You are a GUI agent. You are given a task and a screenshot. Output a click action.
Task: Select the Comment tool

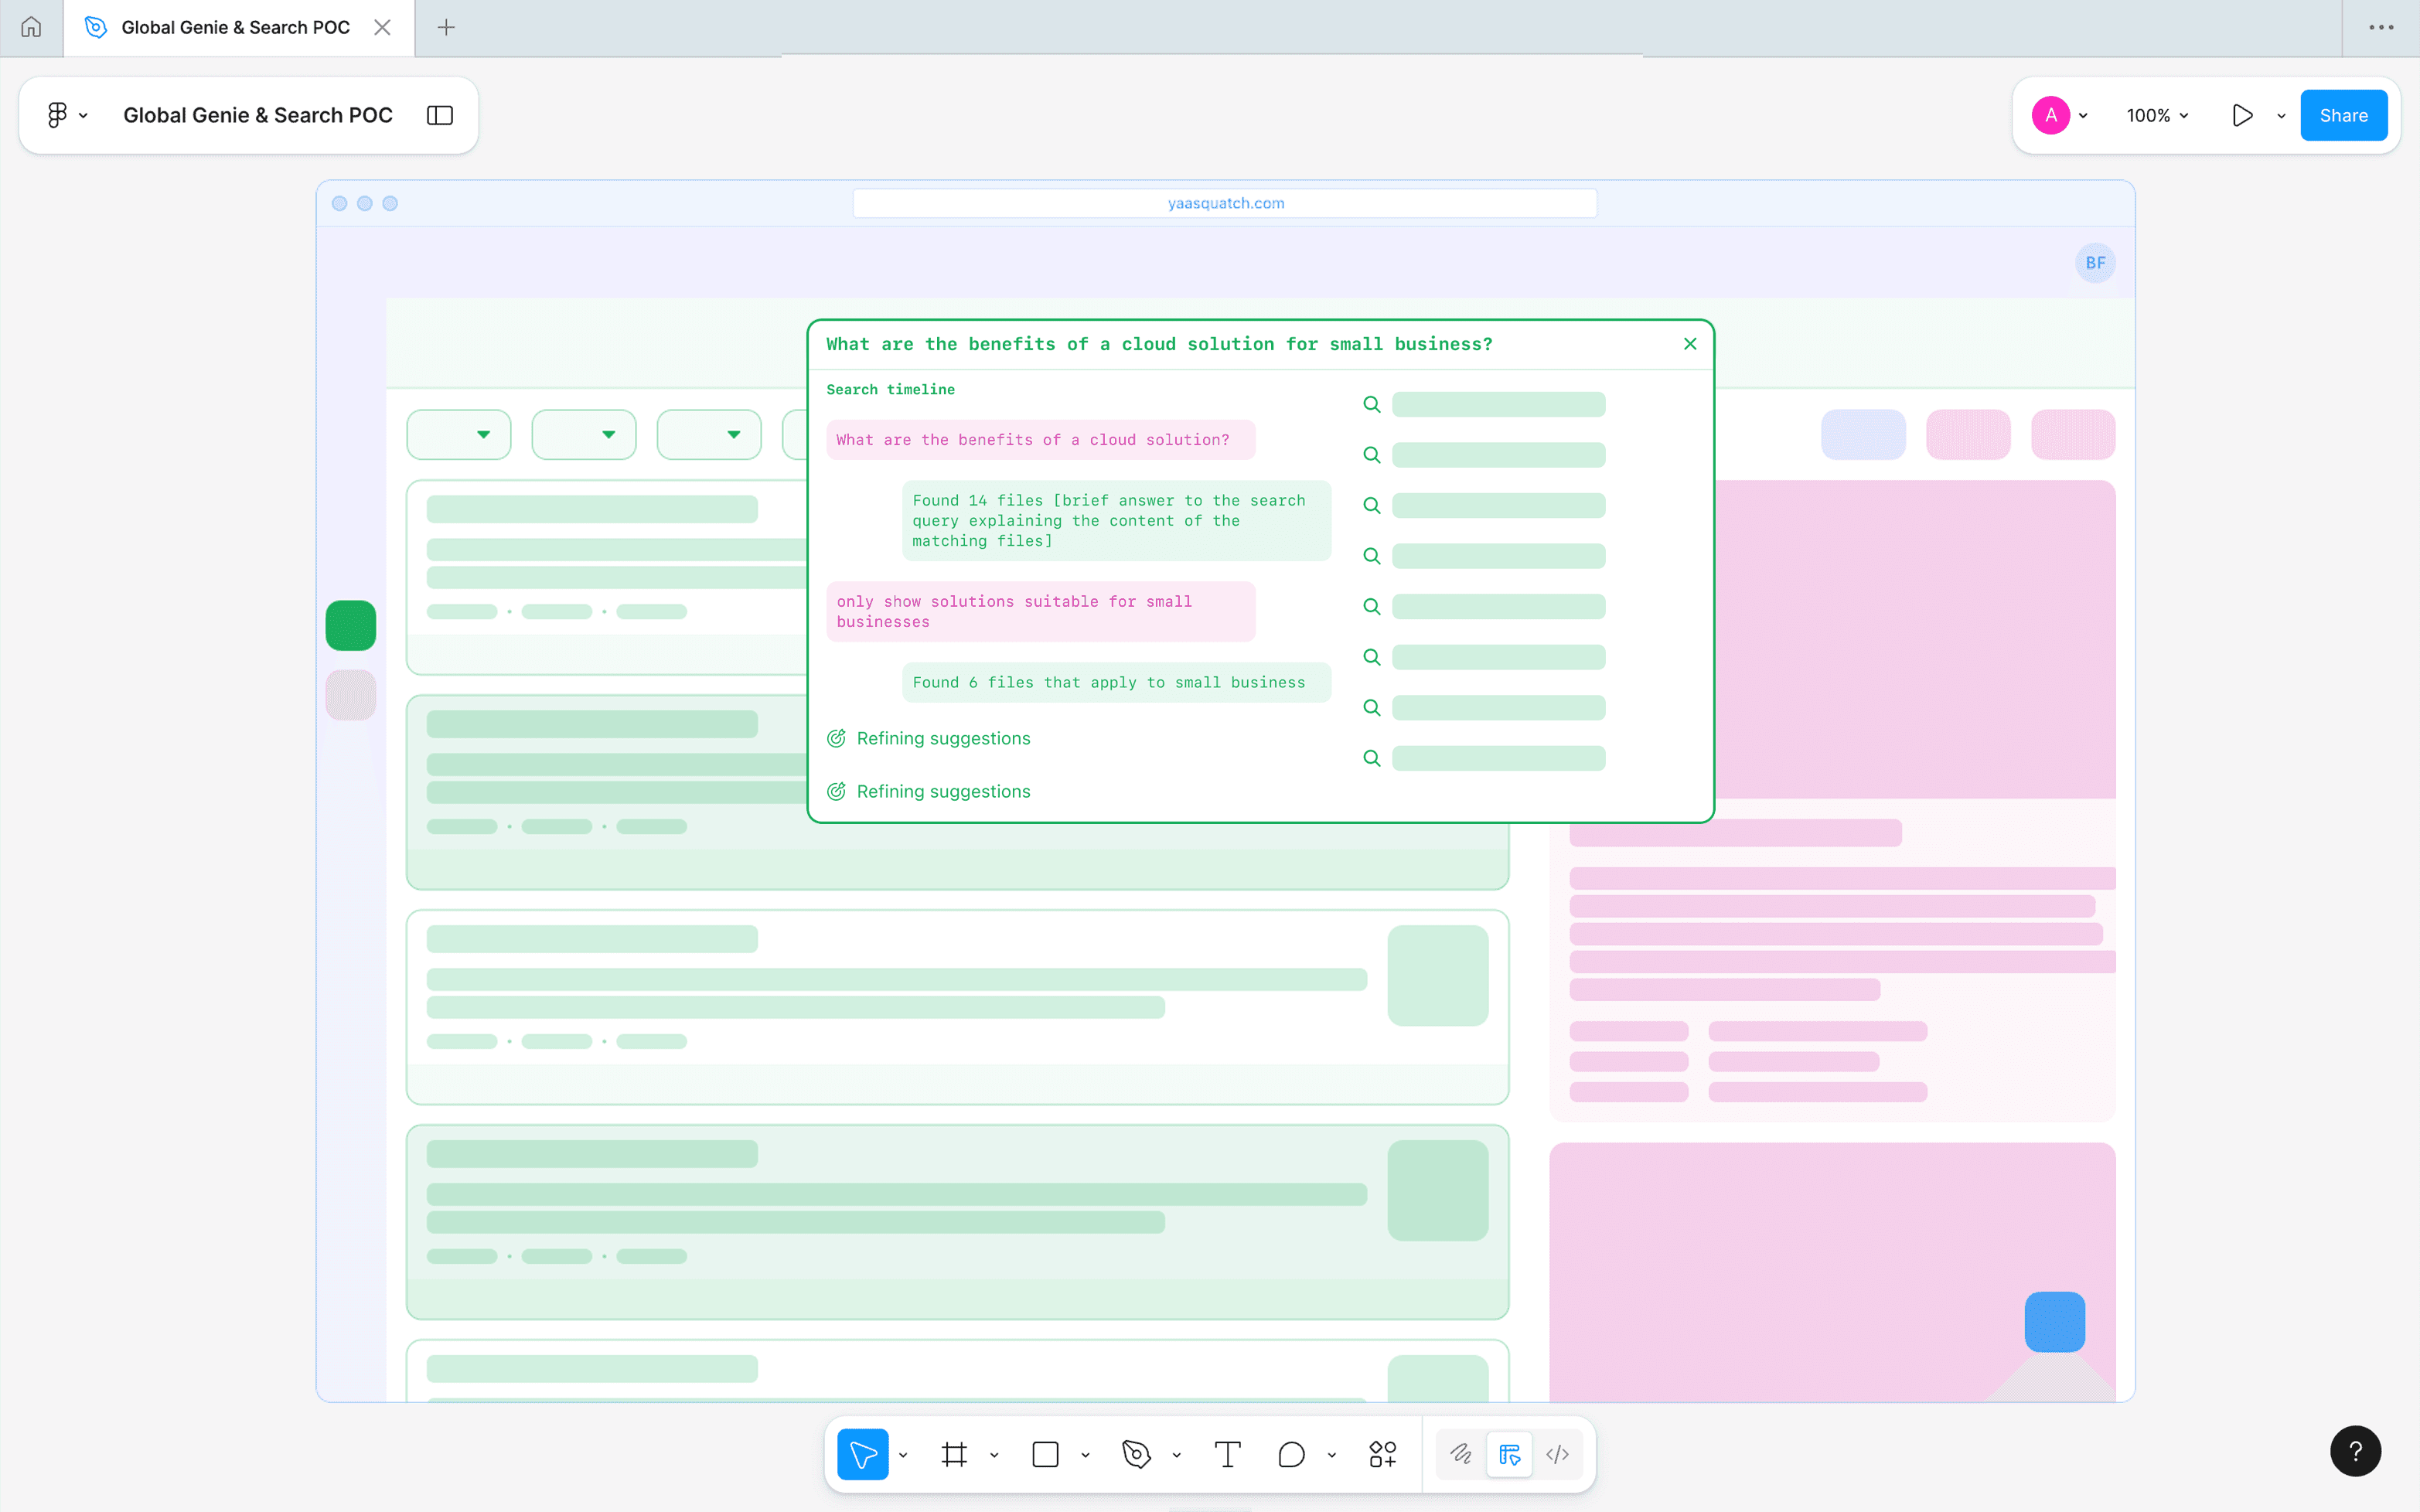(x=1291, y=1454)
